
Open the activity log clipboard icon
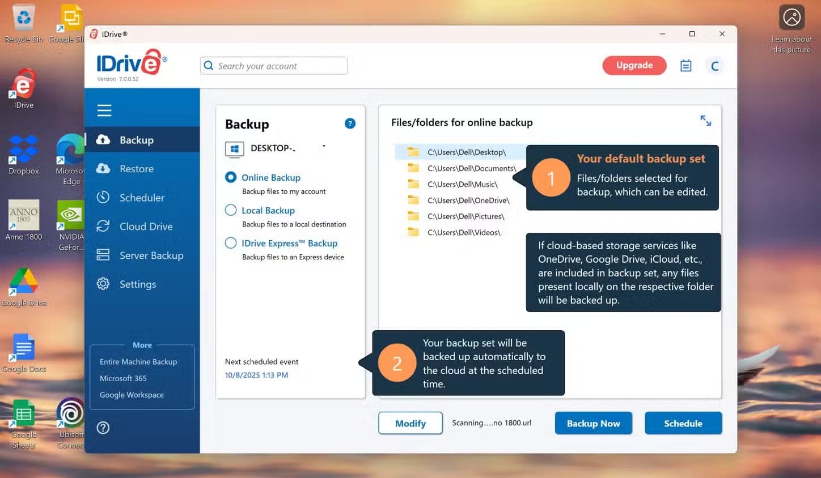[685, 66]
